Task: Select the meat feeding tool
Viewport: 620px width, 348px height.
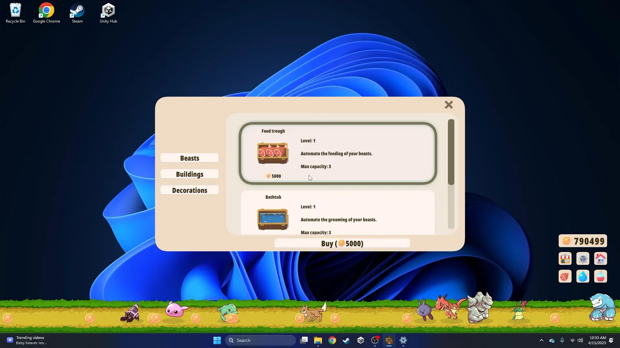Action: click(x=565, y=276)
